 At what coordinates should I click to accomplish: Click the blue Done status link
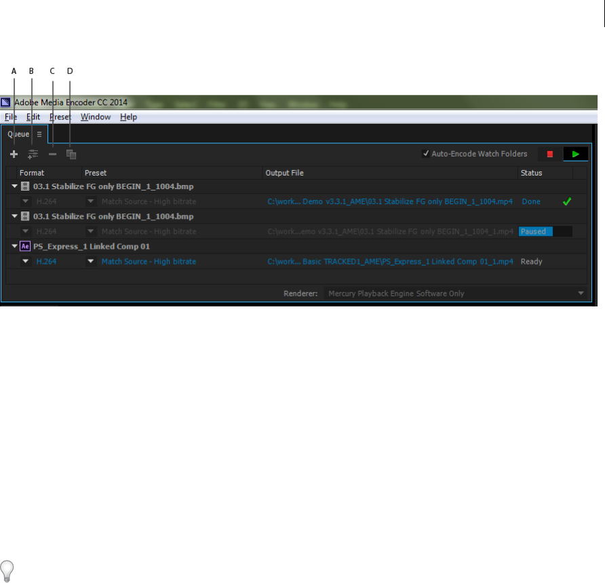point(531,201)
